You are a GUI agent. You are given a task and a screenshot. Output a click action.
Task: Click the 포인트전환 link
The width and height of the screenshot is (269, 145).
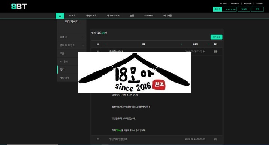click(x=248, y=3)
